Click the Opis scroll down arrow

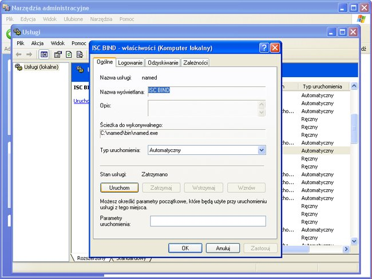pos(262,113)
